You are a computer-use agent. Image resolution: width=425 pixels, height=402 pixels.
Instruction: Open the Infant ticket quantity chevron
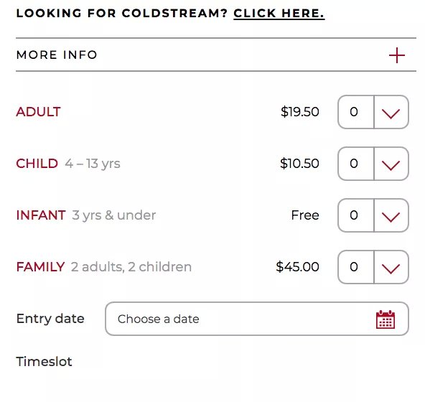tap(391, 215)
